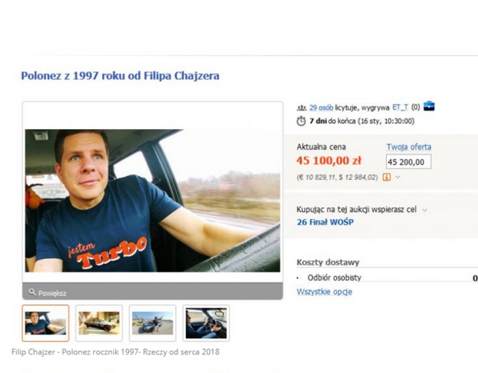Open the Twoja oferta link

click(x=409, y=147)
